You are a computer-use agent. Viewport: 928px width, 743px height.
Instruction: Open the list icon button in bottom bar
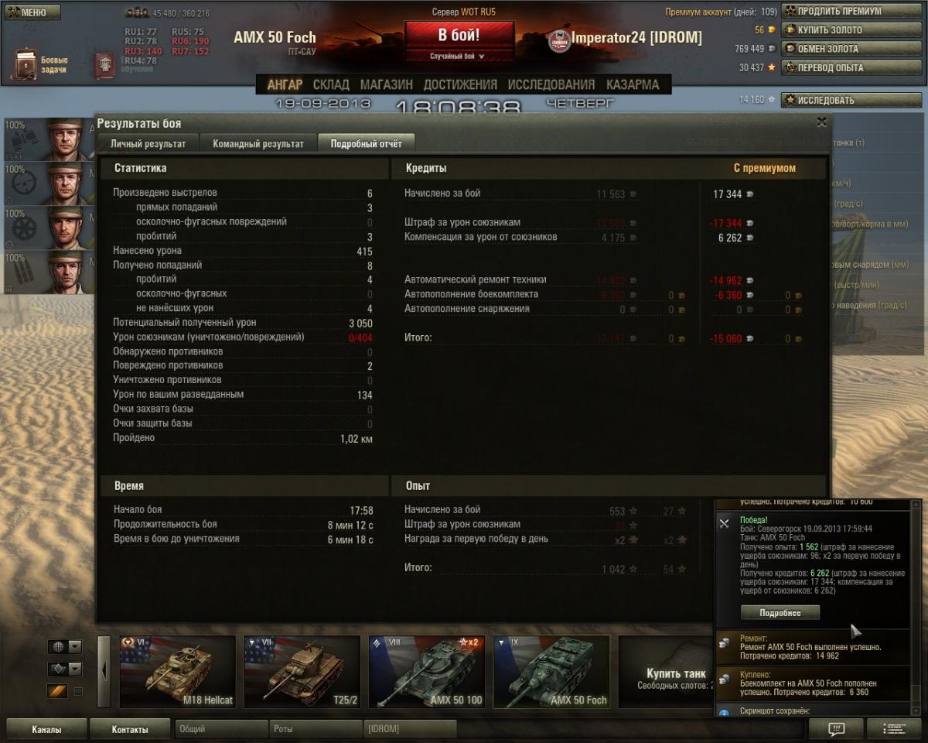click(x=894, y=728)
